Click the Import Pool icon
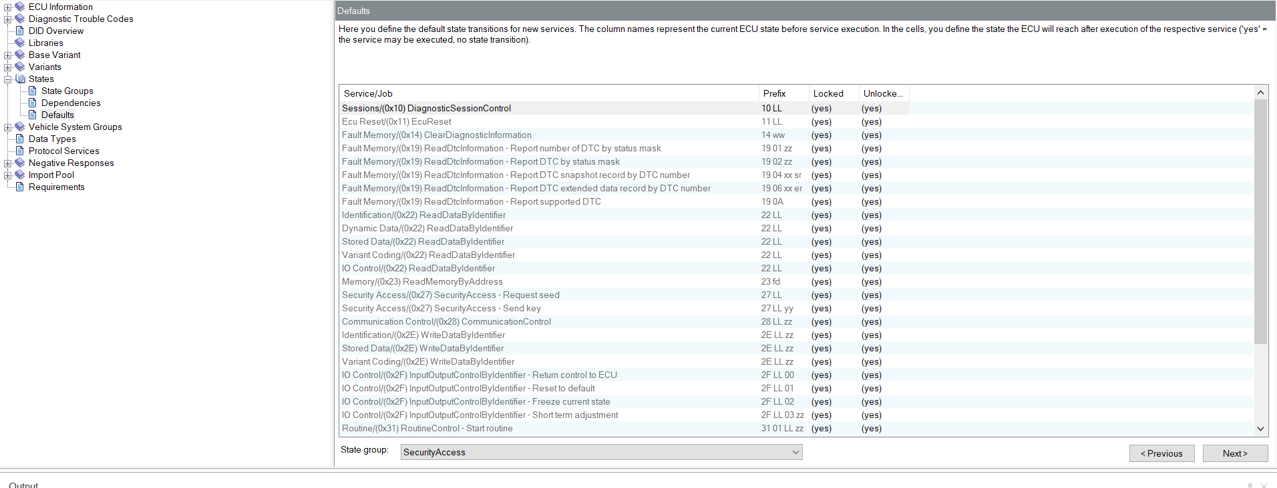 tap(20, 175)
